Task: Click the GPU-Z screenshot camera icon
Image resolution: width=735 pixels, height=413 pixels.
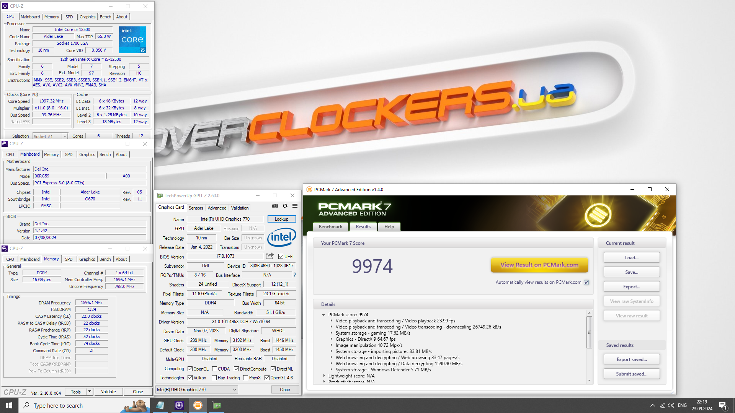Action: click(x=275, y=206)
